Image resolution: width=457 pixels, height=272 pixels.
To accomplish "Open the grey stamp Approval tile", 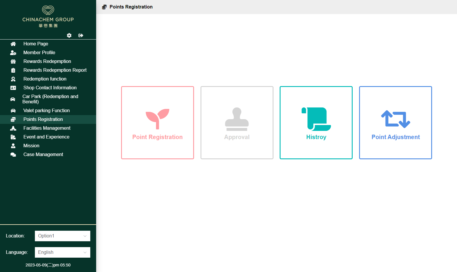I will (x=237, y=123).
